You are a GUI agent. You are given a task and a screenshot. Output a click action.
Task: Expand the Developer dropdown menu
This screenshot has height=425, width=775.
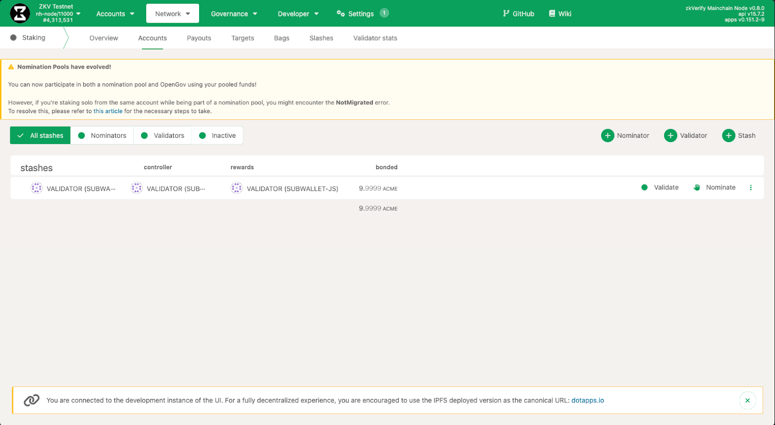pos(298,14)
